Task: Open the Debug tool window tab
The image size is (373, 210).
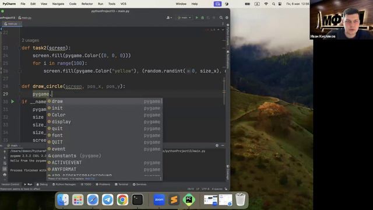Action: pyautogui.click(x=42, y=184)
